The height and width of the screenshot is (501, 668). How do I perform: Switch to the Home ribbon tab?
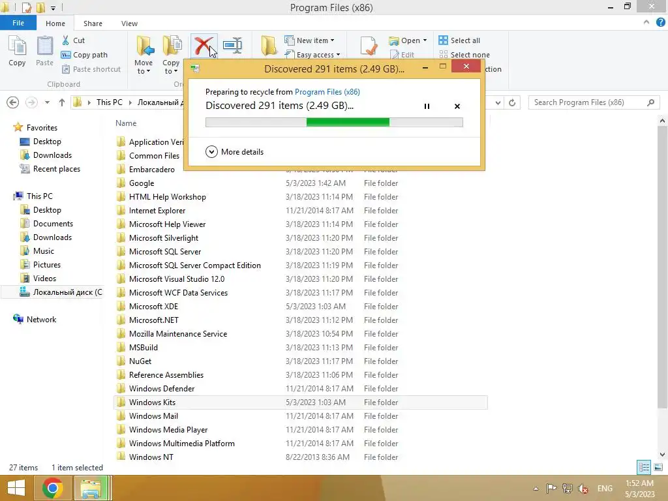55,23
